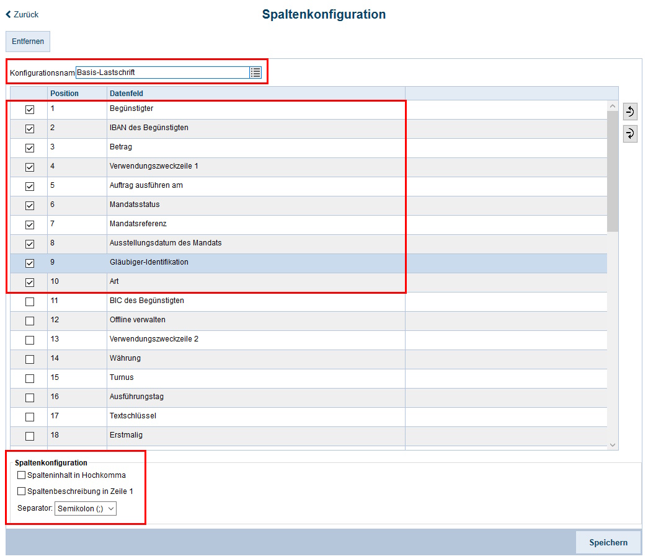Open the Separator dropdown
The width and height of the screenshot is (648, 559).
[86, 509]
